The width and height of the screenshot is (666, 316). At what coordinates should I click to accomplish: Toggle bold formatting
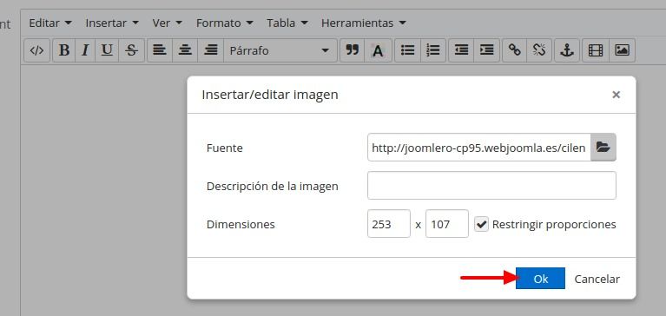[x=64, y=50]
